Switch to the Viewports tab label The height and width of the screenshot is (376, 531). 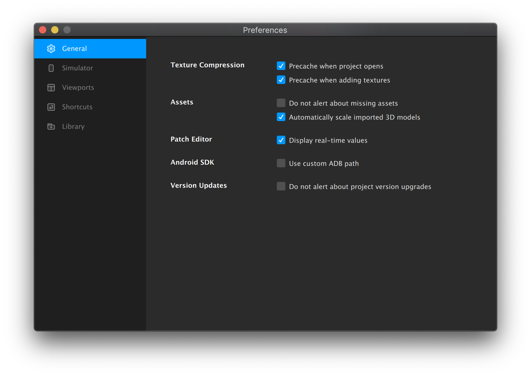(78, 88)
